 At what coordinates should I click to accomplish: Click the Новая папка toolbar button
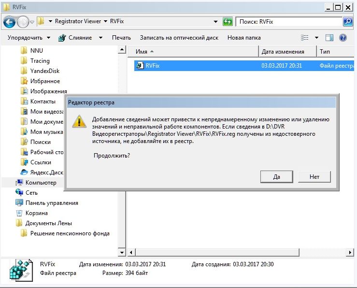tap(244, 38)
